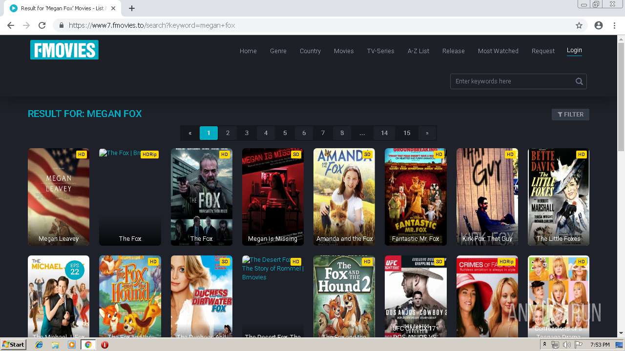The image size is (625, 351).
Task: Go to results page 4
Action: pyautogui.click(x=266, y=133)
